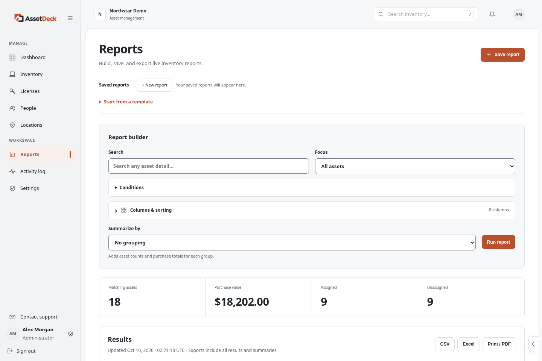The width and height of the screenshot is (542, 361).
Task: Open the Summarize by dropdown
Action: (292, 243)
